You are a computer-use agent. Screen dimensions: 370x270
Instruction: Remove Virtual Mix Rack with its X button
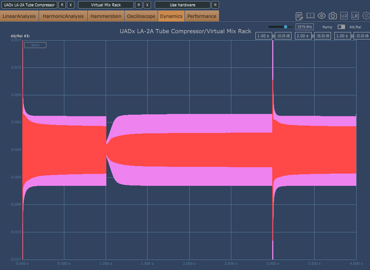(x=147, y=5)
